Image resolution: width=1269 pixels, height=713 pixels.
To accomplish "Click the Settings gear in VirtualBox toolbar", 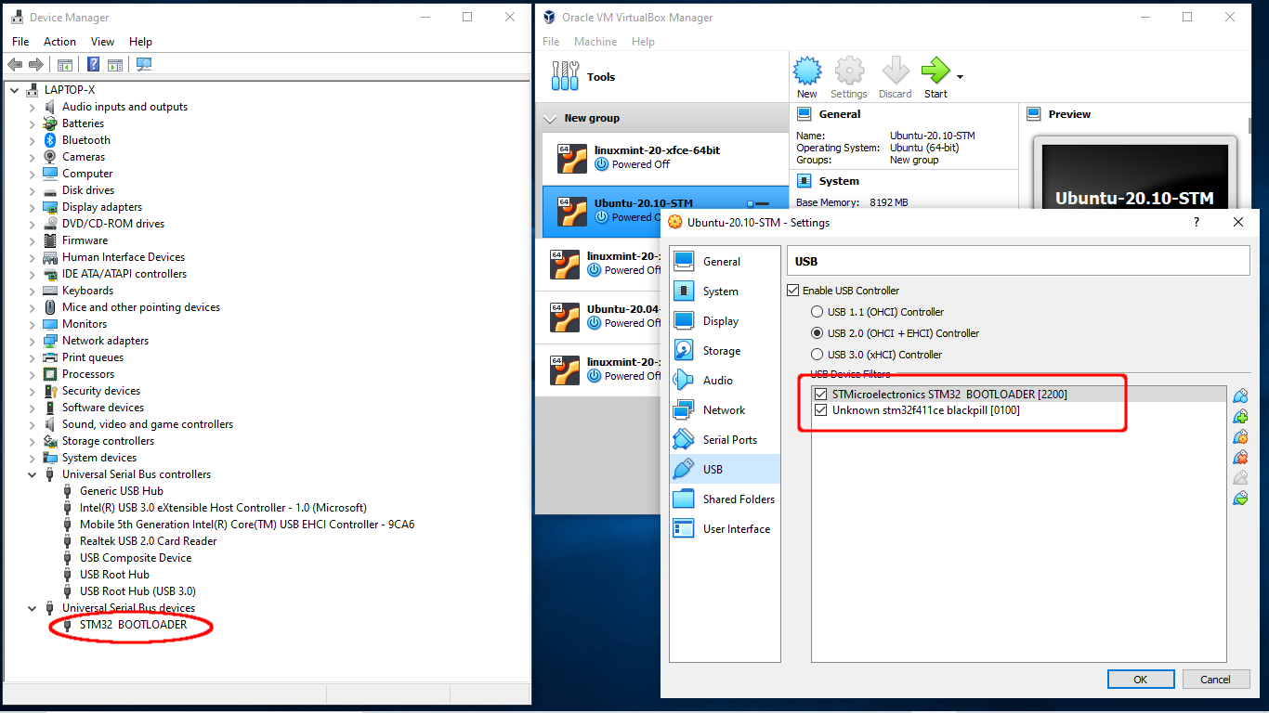I will pos(848,78).
